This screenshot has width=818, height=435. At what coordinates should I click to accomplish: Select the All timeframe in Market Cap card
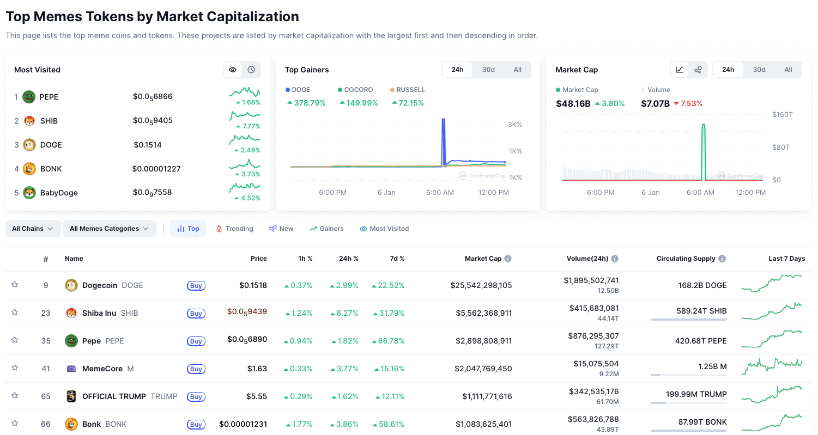pos(788,70)
